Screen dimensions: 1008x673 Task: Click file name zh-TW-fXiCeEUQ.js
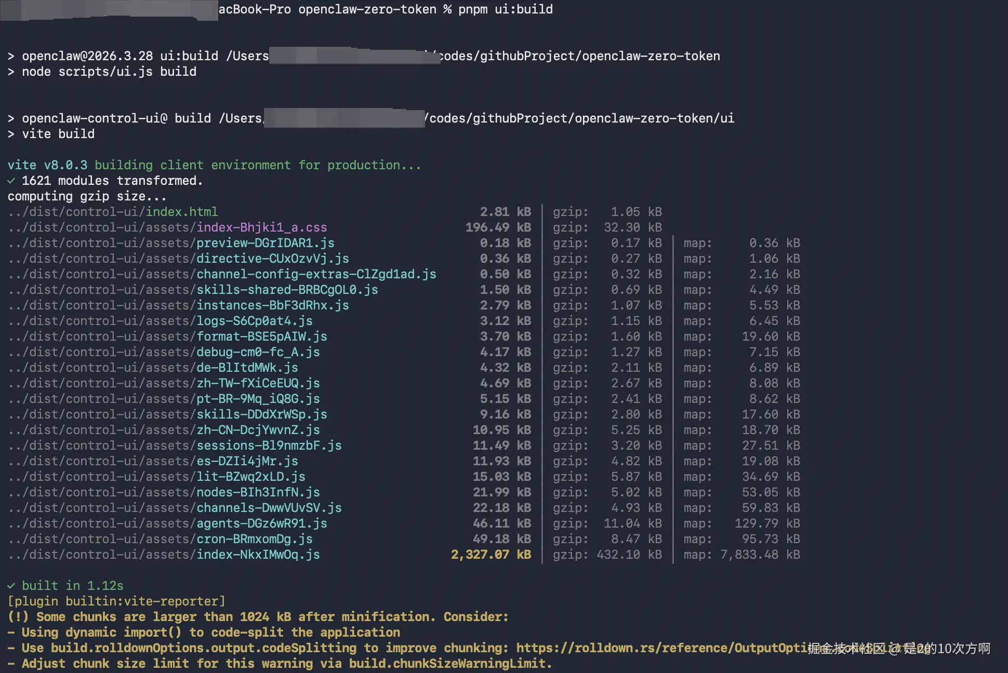(258, 383)
